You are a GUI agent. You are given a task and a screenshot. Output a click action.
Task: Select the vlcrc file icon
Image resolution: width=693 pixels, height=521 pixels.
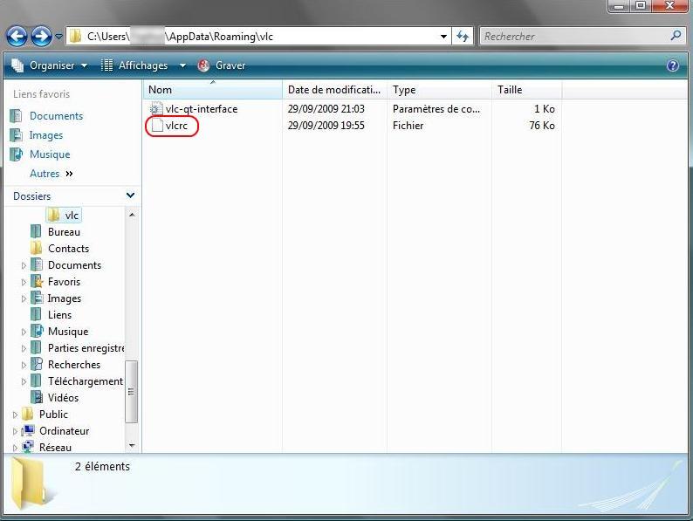coord(157,126)
